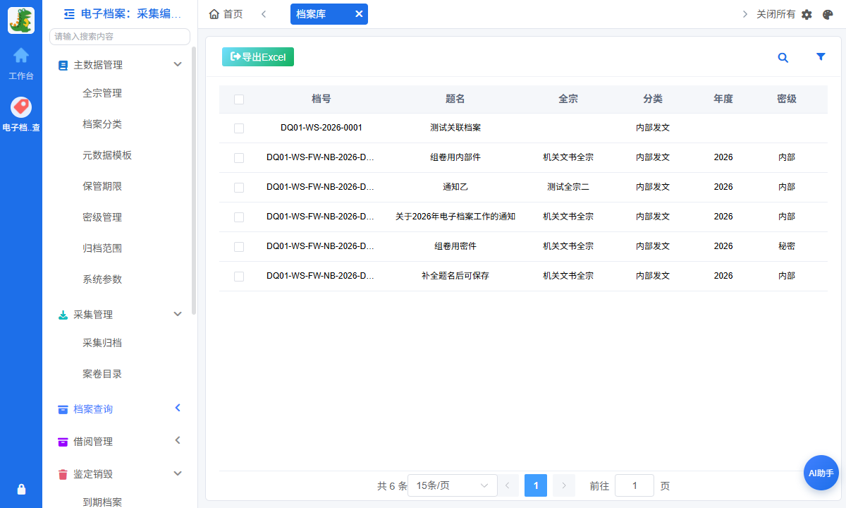Click the 前往 page number input

[634, 485]
